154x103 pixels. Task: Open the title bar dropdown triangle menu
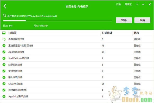(x=137, y=4)
